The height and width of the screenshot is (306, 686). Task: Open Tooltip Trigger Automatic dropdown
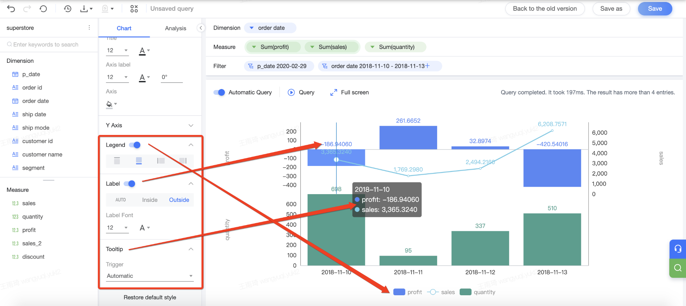click(x=150, y=276)
